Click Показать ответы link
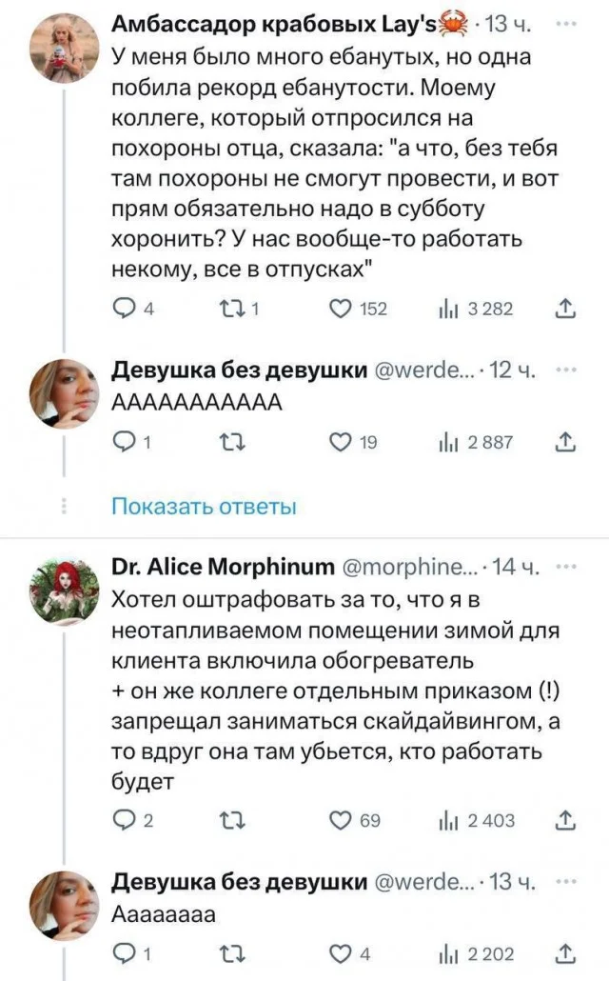This screenshot has height=981, width=609. (x=204, y=506)
